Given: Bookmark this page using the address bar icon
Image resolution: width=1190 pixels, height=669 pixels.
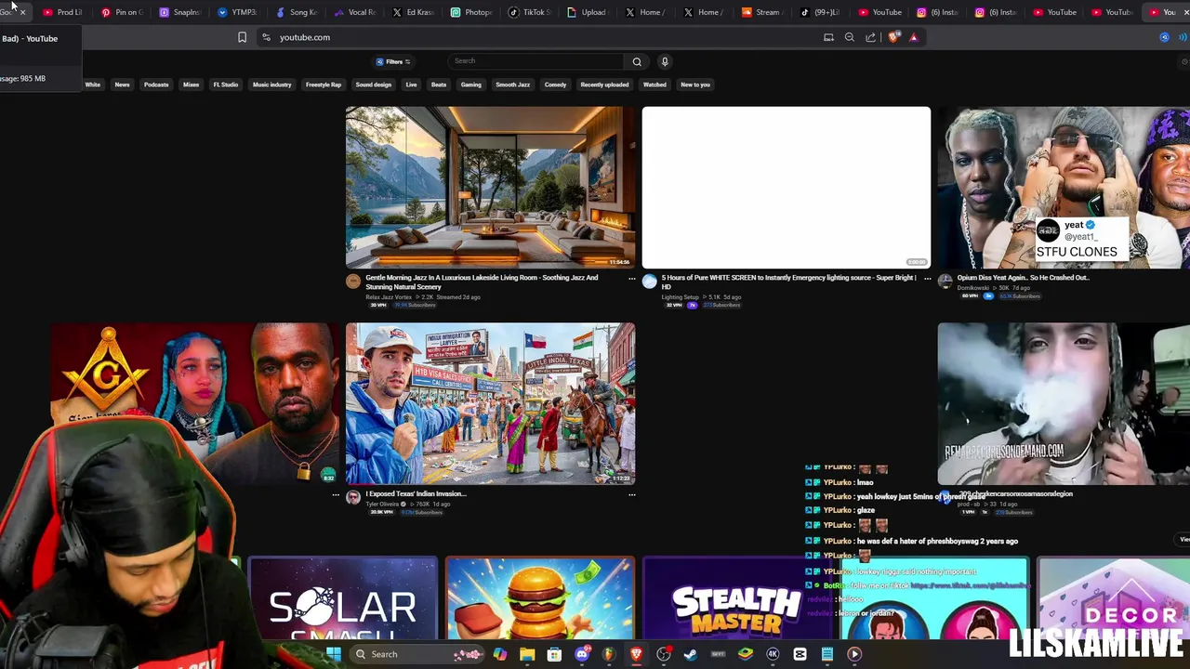Looking at the screenshot, I should point(242,37).
